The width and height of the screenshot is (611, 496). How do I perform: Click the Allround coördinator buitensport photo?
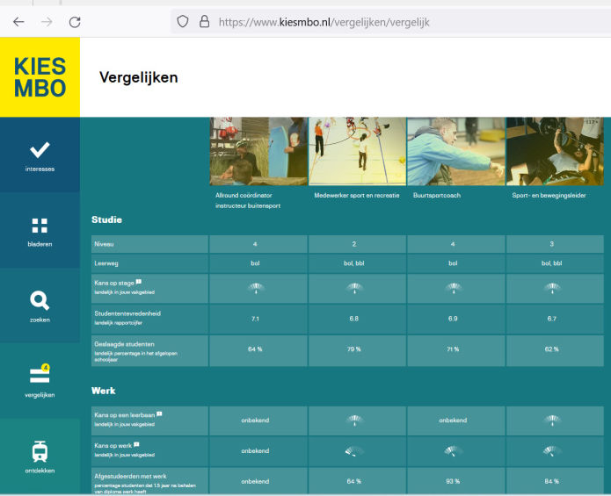[258, 151]
